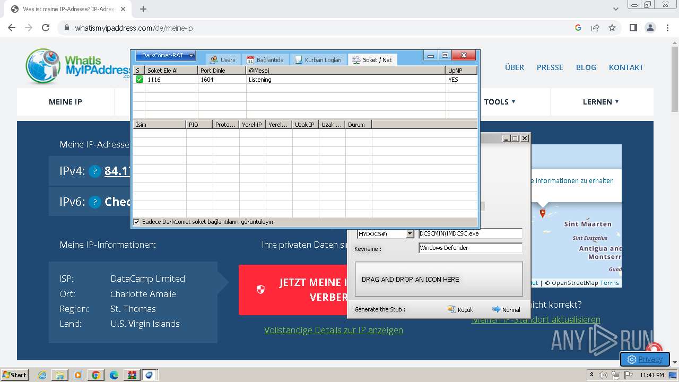Open the KONTAKT link
The width and height of the screenshot is (679, 382).
click(626, 67)
